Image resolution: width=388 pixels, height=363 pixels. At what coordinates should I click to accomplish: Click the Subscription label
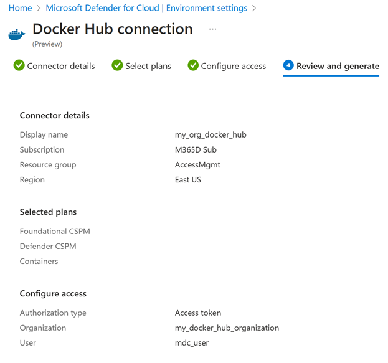tap(42, 150)
